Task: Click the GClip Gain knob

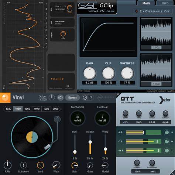Action: [x=89, y=73]
